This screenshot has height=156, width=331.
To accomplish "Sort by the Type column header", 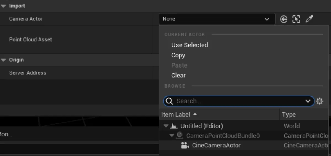I will coord(304,114).
